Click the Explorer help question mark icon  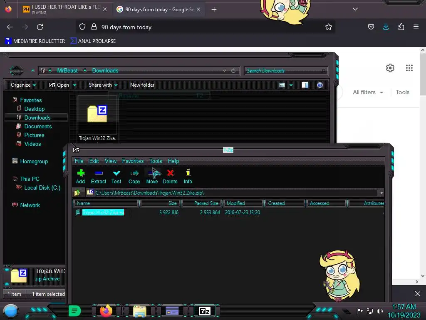point(320,85)
